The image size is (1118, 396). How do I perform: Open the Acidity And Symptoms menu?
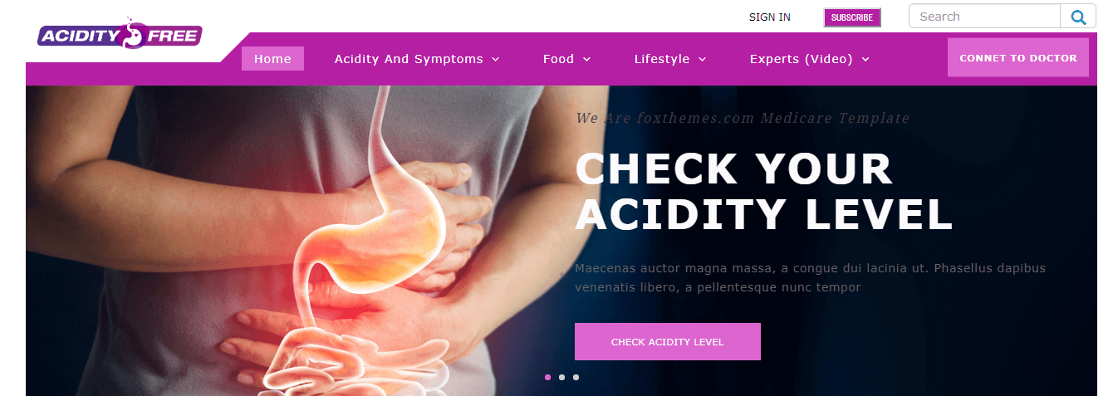409,59
